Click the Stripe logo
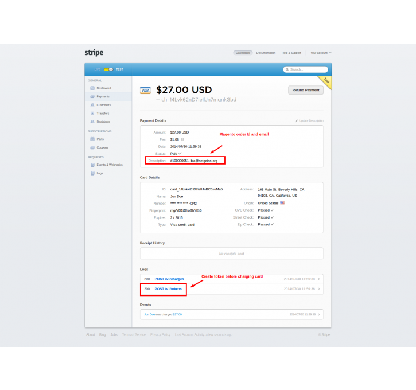This screenshot has width=416, height=390. point(94,53)
